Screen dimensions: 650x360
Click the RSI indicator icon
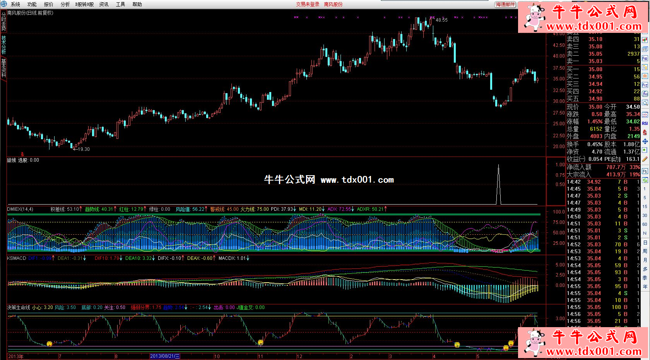coord(645,123)
